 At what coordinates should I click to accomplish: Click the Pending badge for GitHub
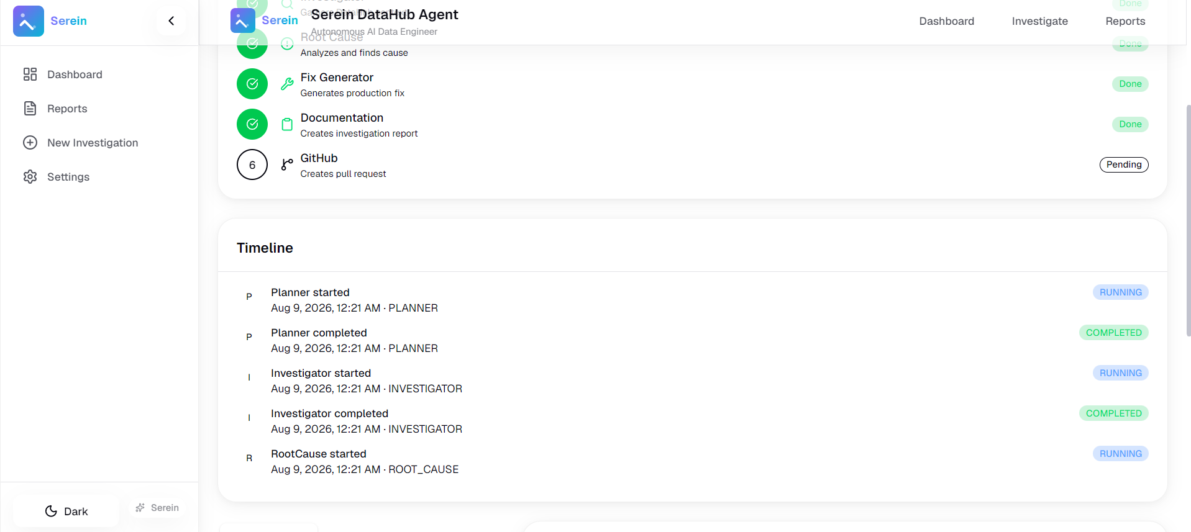(x=1124, y=165)
